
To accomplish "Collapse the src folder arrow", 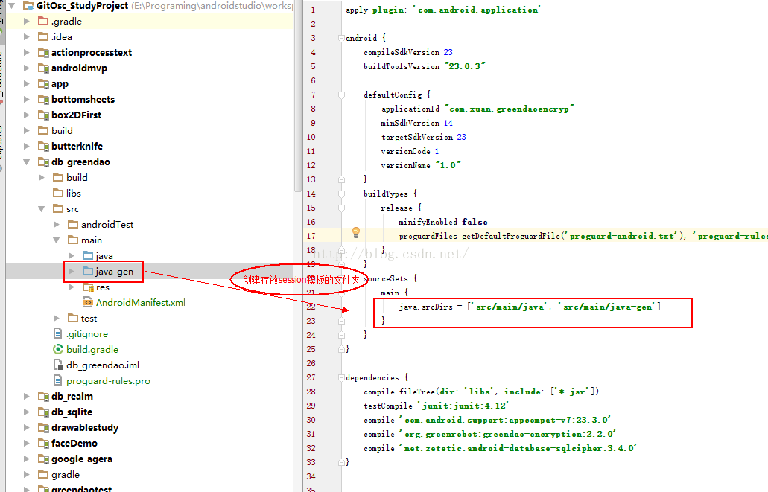I will tap(42, 209).
